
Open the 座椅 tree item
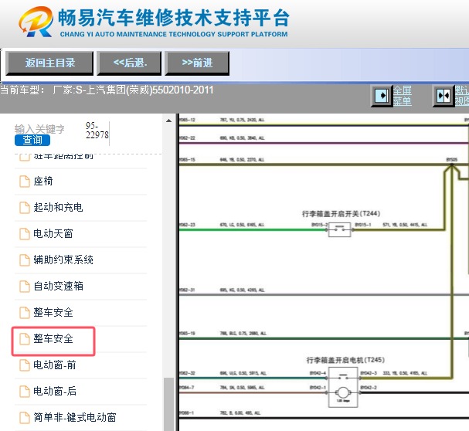(x=43, y=182)
